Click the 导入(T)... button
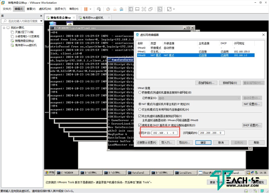 (x=167, y=142)
